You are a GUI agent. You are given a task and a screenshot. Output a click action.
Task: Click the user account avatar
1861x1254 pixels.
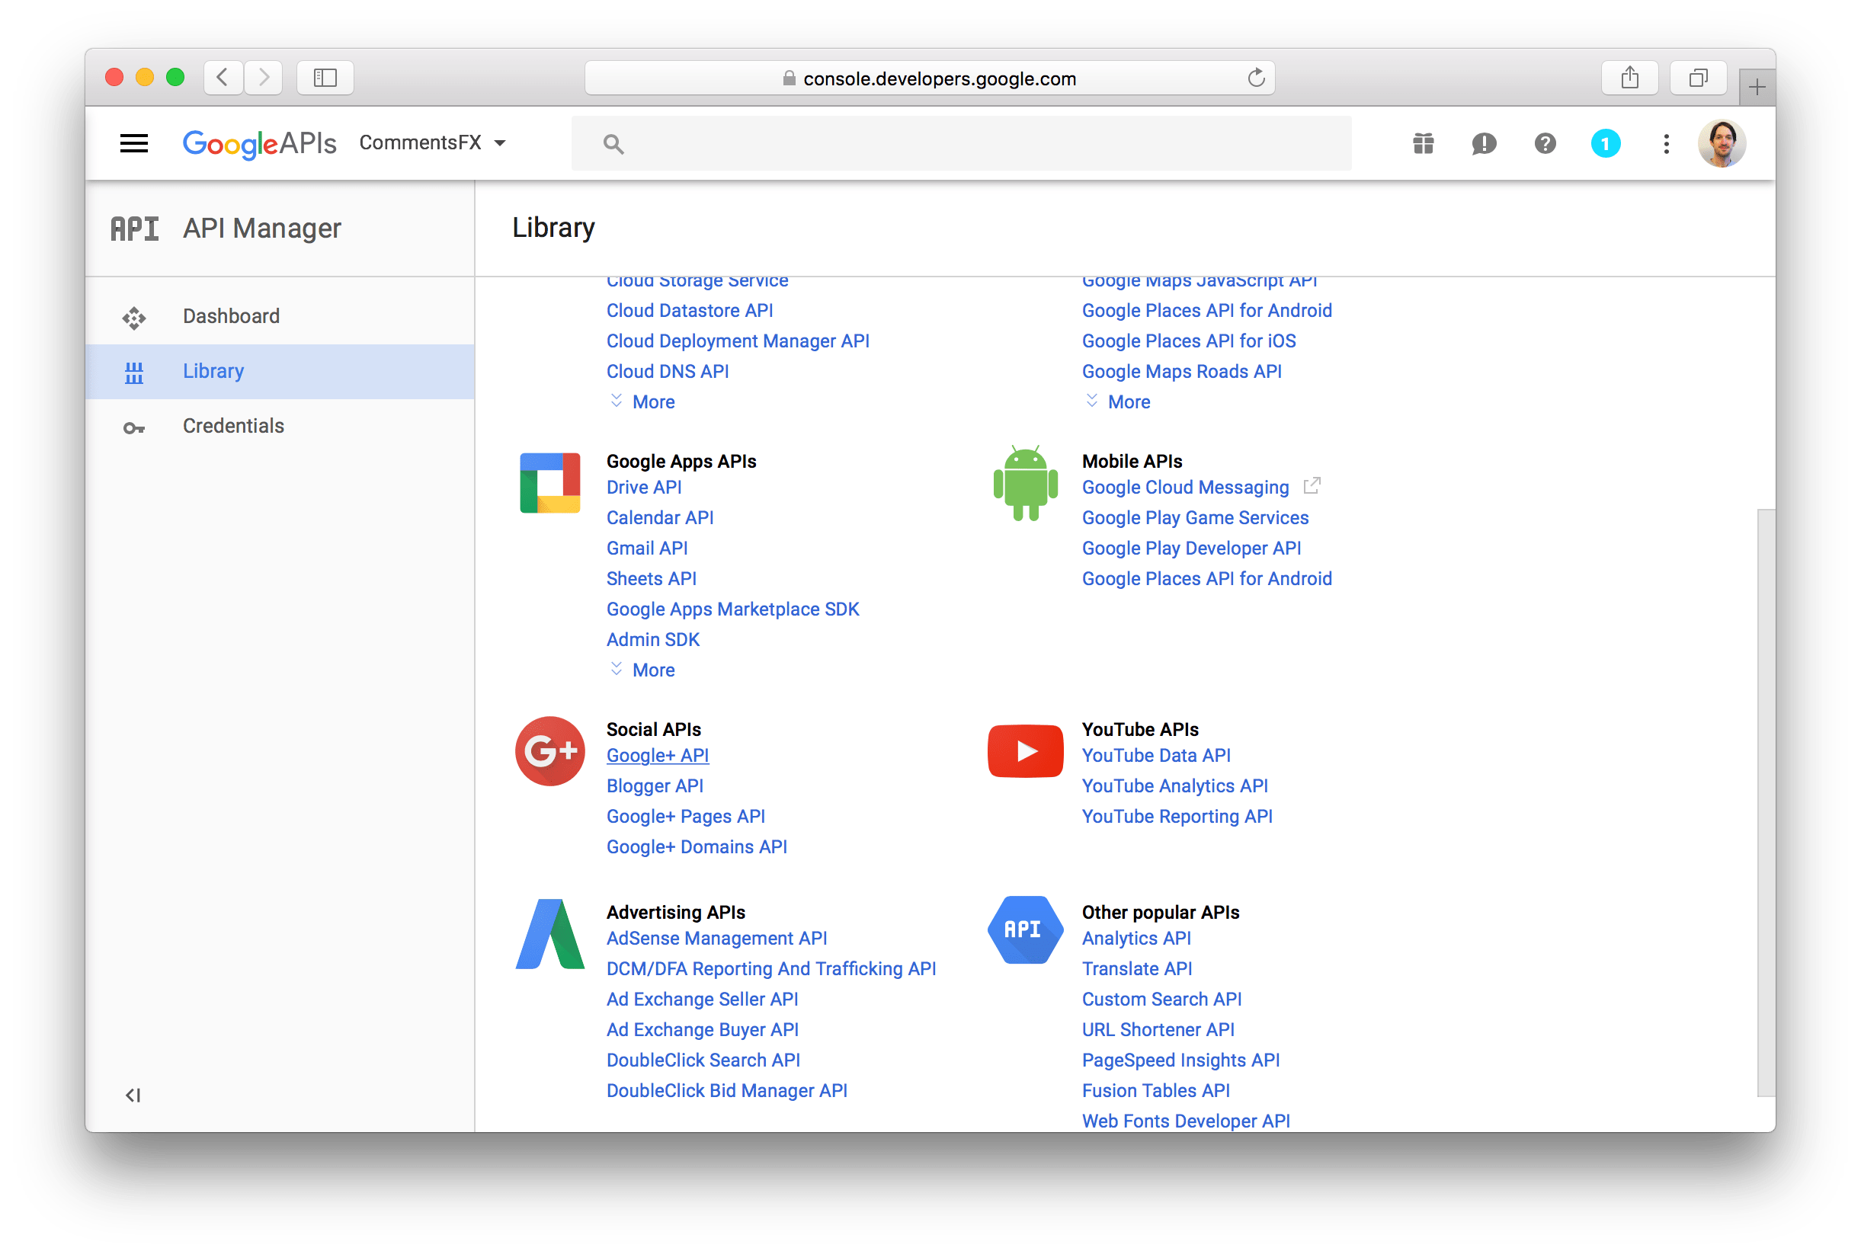click(x=1721, y=144)
